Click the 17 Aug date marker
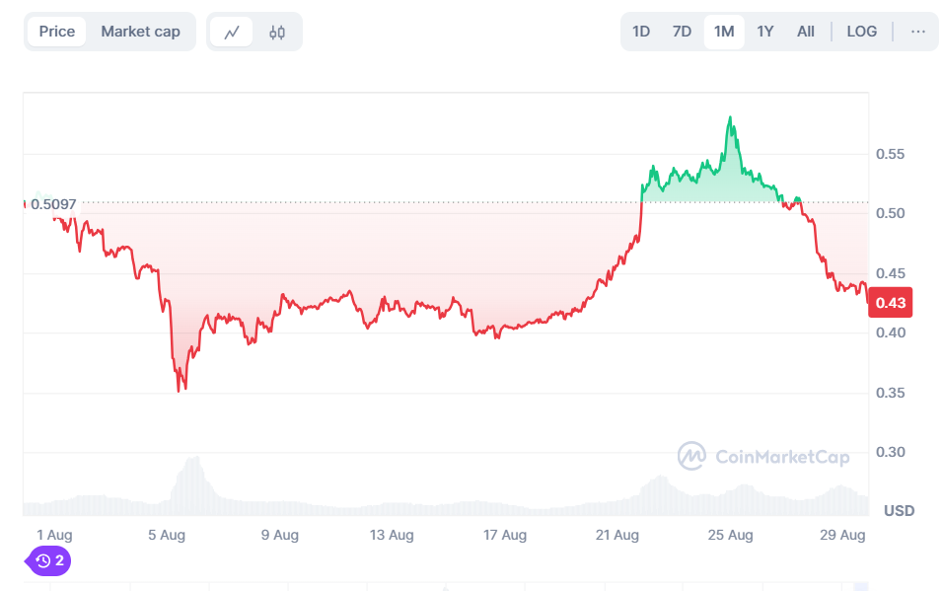The width and height of the screenshot is (943, 591). pyautogui.click(x=505, y=535)
